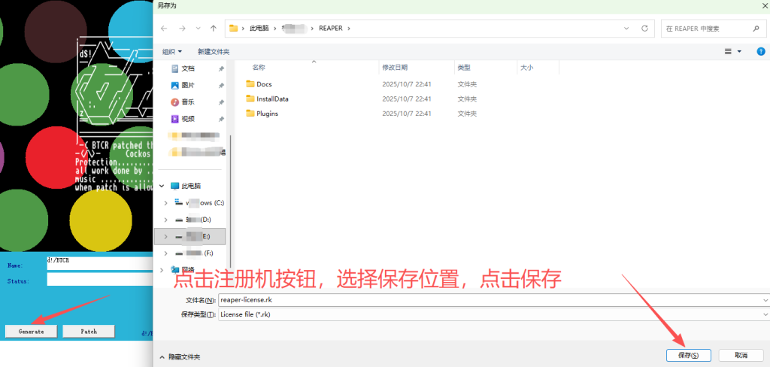Image resolution: width=770 pixels, height=367 pixels.
Task: Refresh the REAPER folder view
Action: click(x=644, y=29)
